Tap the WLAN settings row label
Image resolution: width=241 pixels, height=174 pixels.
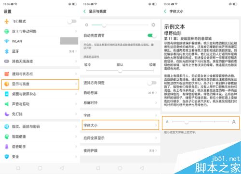pyautogui.click(x=17, y=41)
